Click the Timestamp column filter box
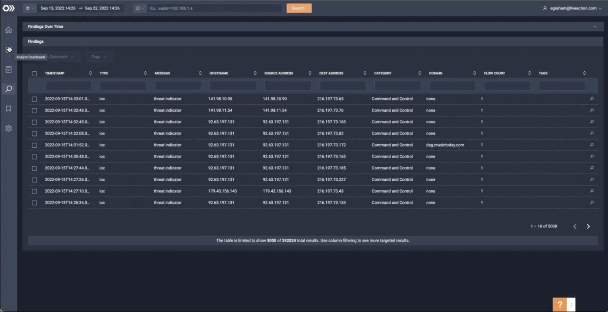The height and width of the screenshot is (312, 608). (68, 86)
